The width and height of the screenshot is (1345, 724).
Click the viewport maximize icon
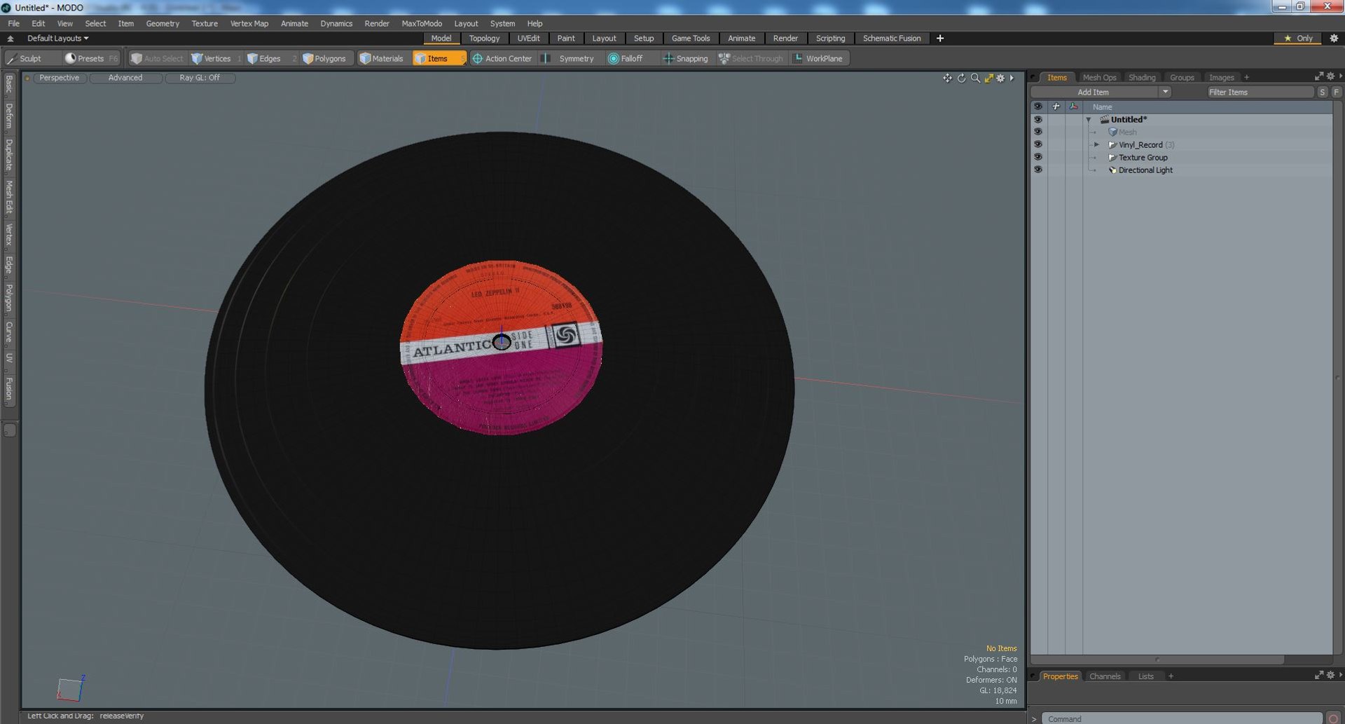[988, 78]
